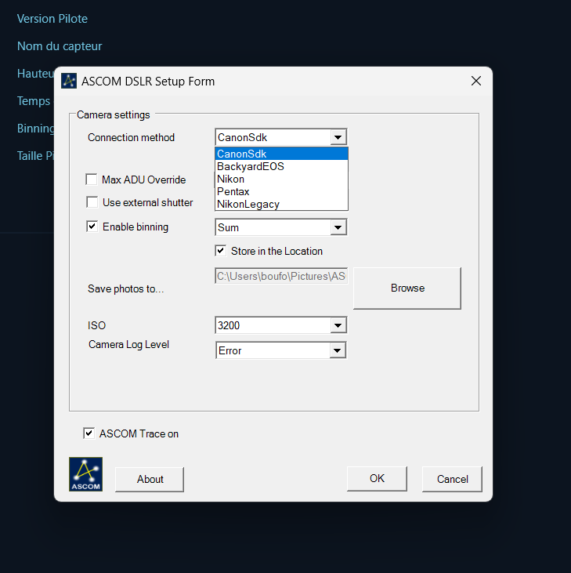The height and width of the screenshot is (573, 571).
Task: Select CanonSdk in the dropdown list
Action: point(281,154)
